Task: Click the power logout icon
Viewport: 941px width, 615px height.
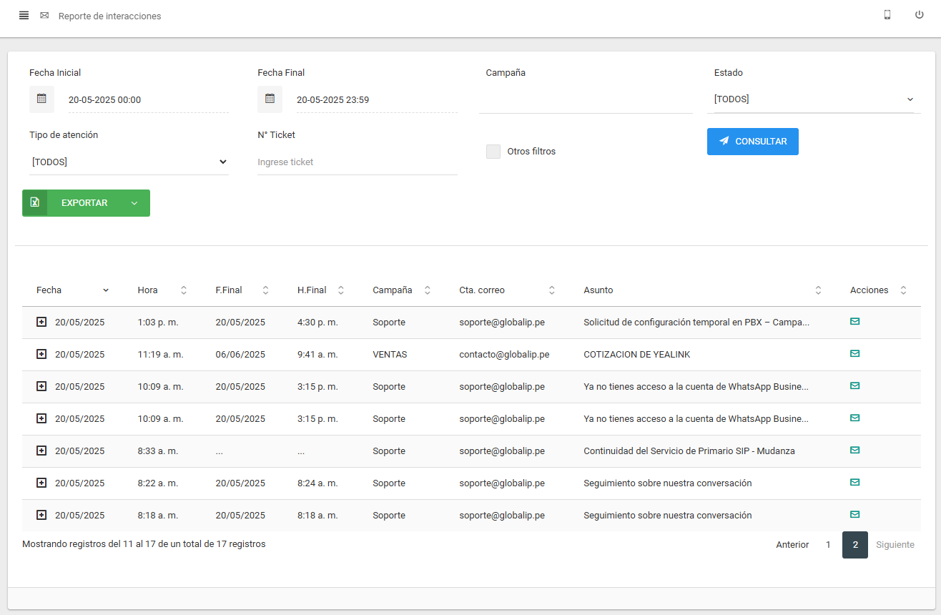Action: click(x=919, y=15)
